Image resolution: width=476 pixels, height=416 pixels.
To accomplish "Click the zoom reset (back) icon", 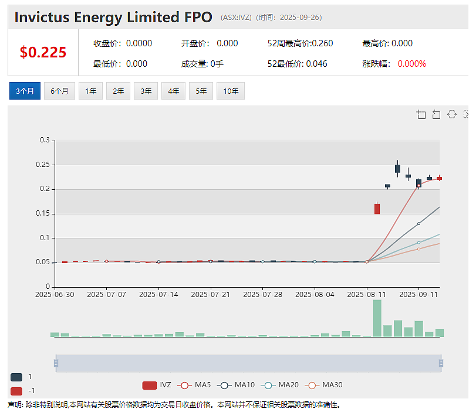I will [436, 114].
